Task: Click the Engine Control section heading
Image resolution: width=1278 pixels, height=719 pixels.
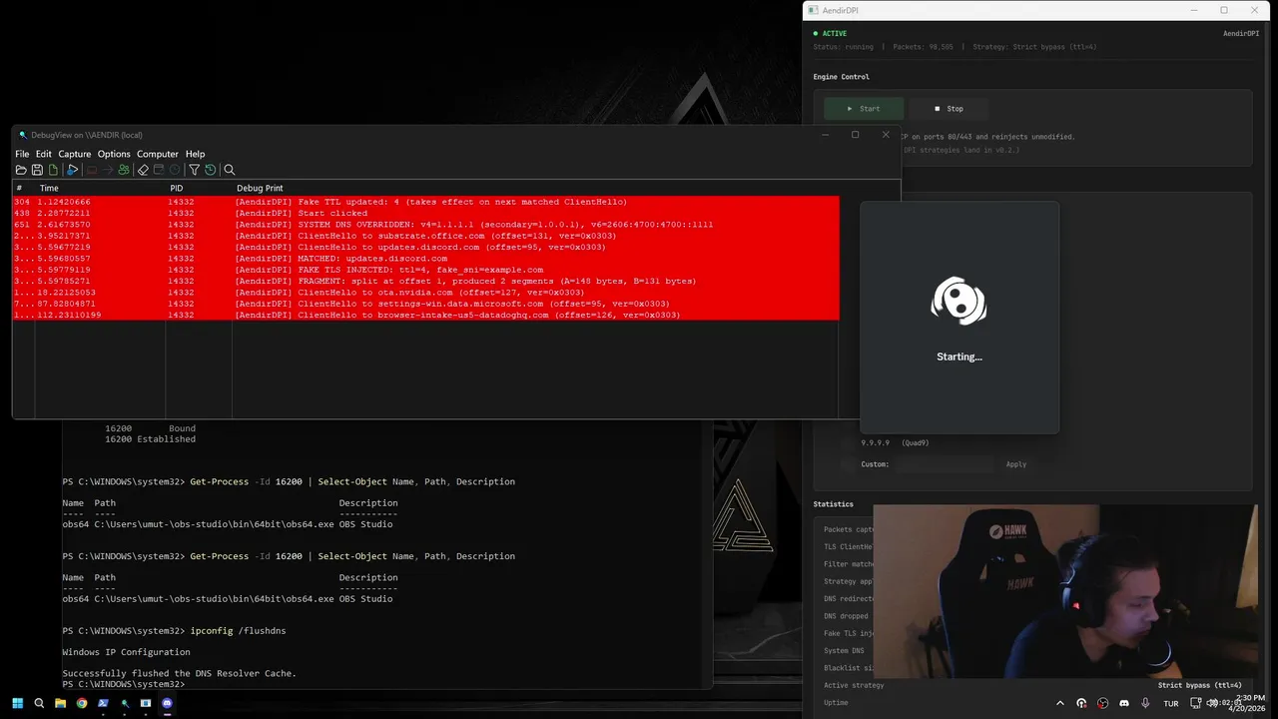Action: 842,77
